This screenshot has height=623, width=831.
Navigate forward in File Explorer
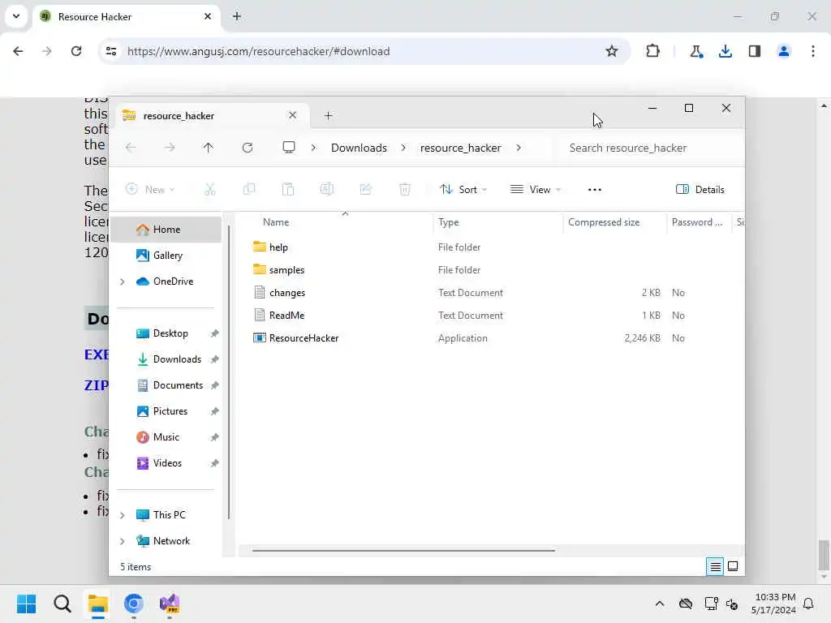point(170,148)
